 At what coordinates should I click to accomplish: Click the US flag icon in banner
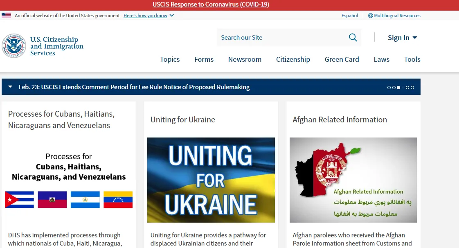click(6, 16)
